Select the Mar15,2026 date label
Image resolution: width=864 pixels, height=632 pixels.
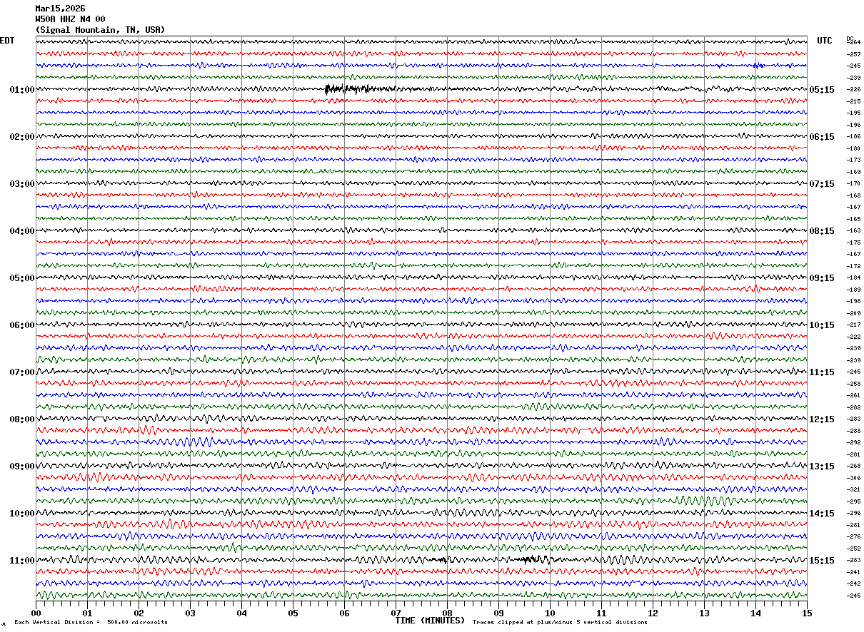pyautogui.click(x=60, y=9)
